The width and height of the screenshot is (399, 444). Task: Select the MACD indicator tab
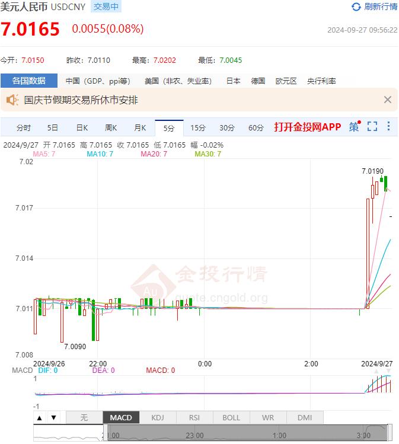click(x=121, y=417)
